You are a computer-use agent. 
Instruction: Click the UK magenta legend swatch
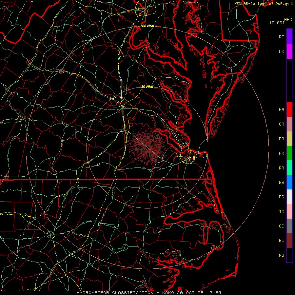289,51
